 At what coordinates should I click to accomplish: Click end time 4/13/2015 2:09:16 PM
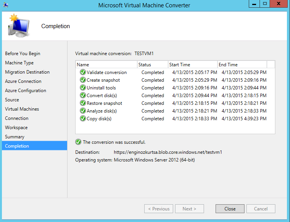(244, 80)
